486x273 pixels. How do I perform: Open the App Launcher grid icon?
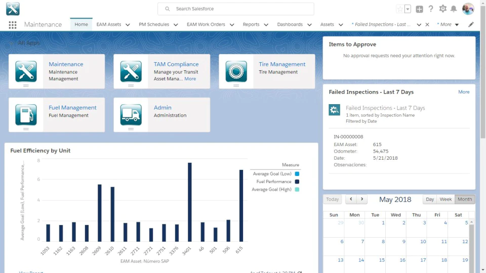tap(12, 25)
